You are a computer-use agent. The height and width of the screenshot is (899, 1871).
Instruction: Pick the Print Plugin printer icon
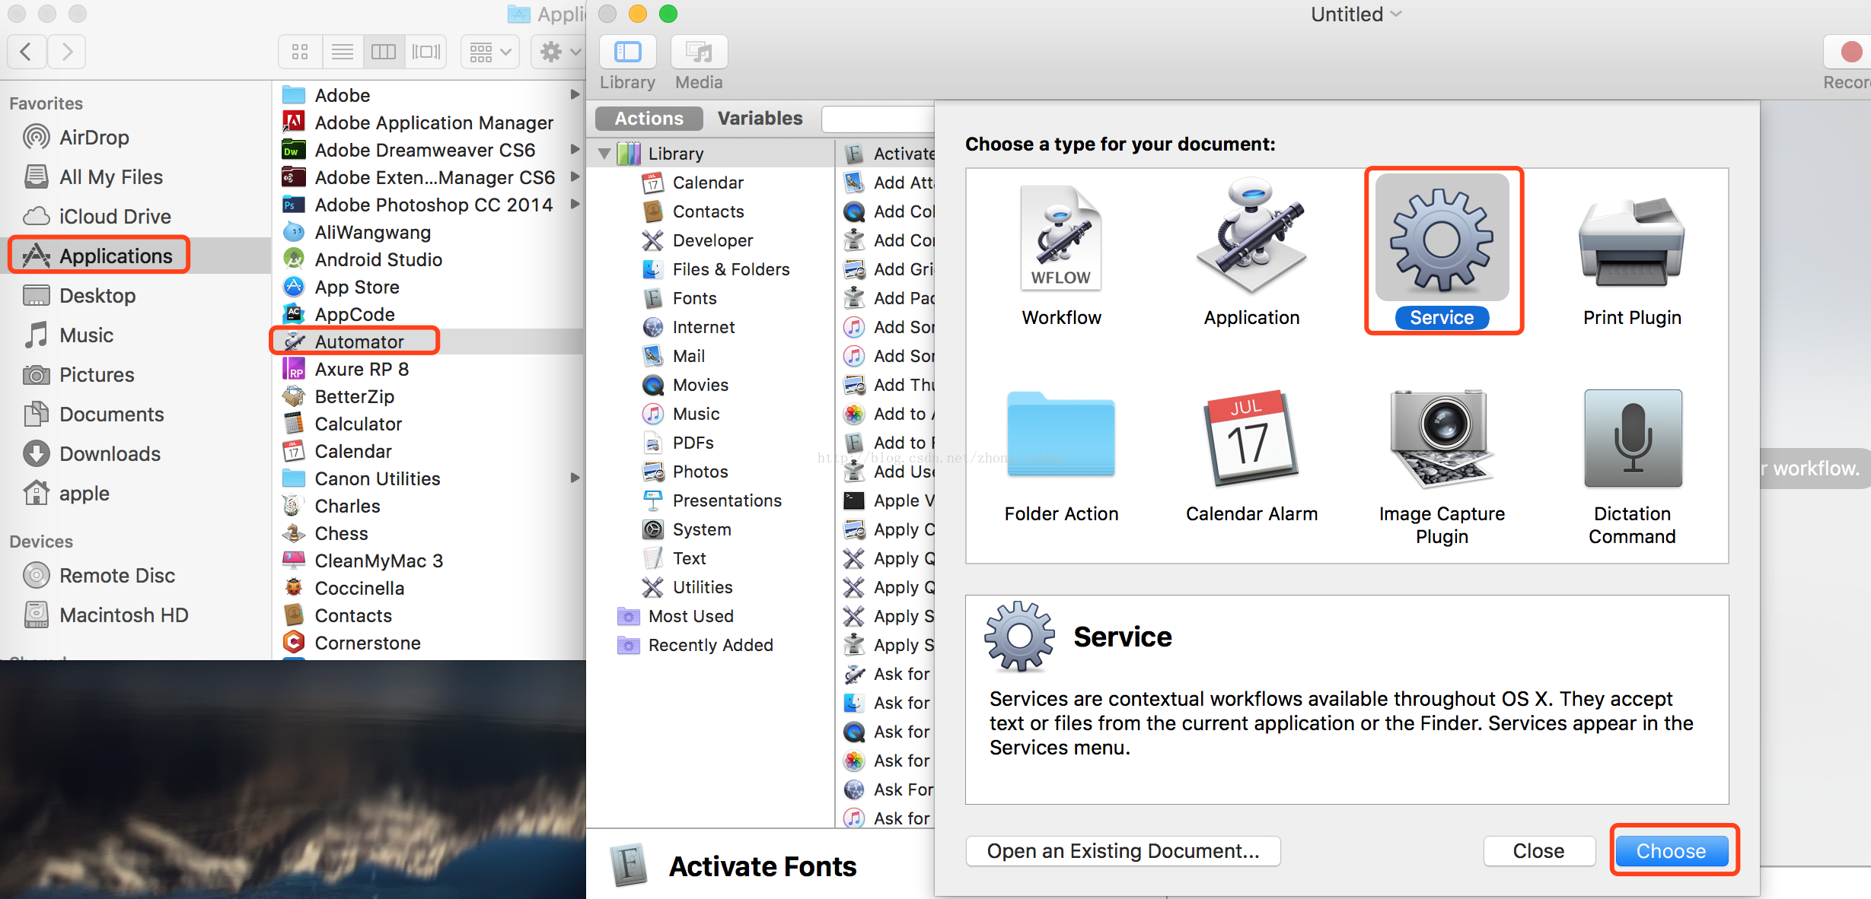pyautogui.click(x=1631, y=242)
